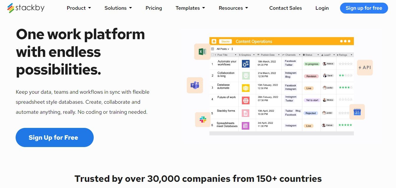Click the star rating in Collaboration is king row
The image size is (396, 188).
[x=346, y=75]
